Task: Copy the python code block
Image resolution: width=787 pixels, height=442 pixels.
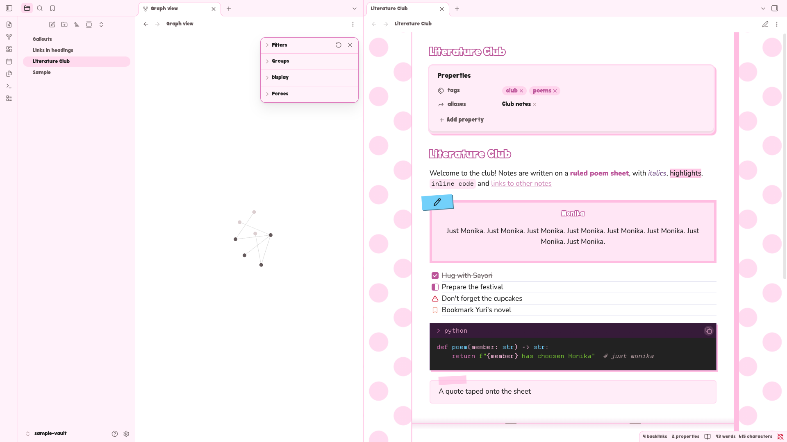Action: coord(708,331)
